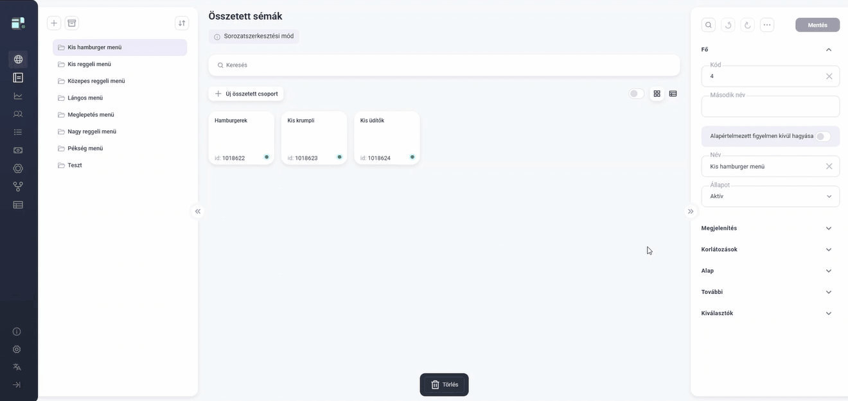This screenshot has height=401, width=848.
Task: Open the globe icon in sidebar
Action: (18, 59)
